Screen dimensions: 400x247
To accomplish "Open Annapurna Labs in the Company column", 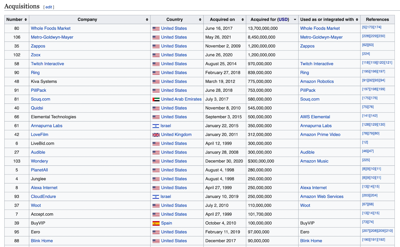I will click(47, 126).
